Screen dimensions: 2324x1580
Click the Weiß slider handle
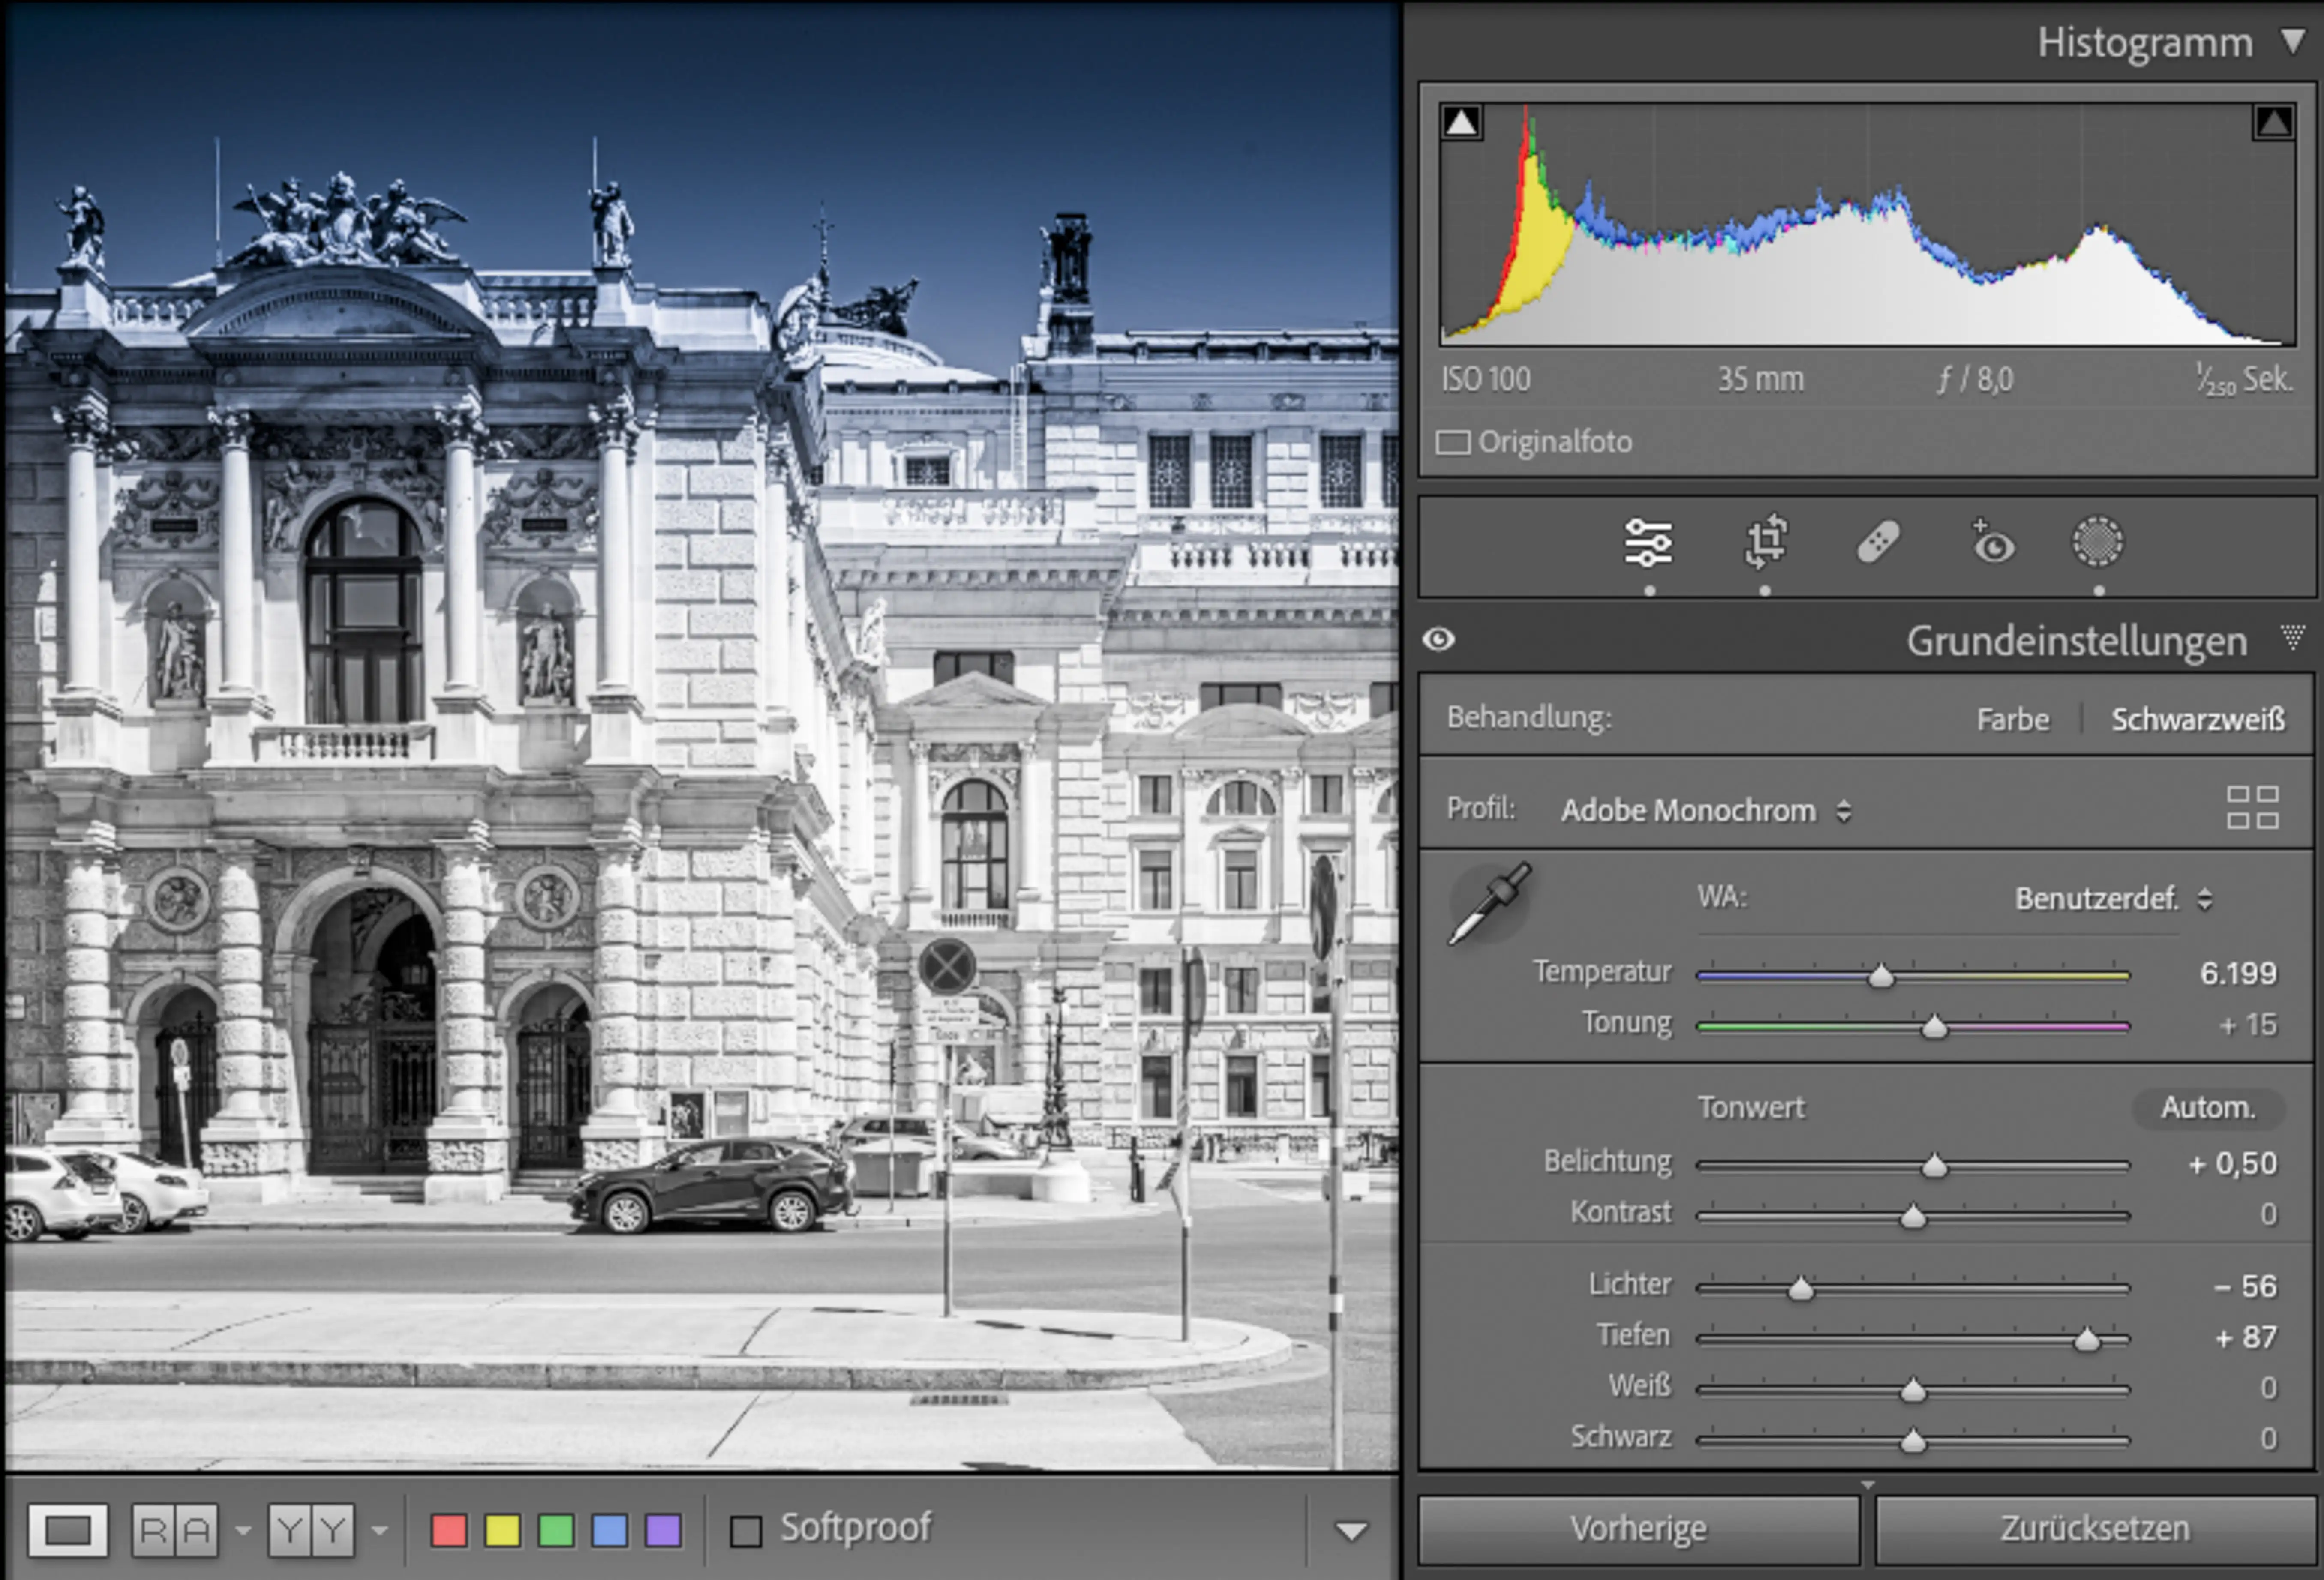[1912, 1390]
